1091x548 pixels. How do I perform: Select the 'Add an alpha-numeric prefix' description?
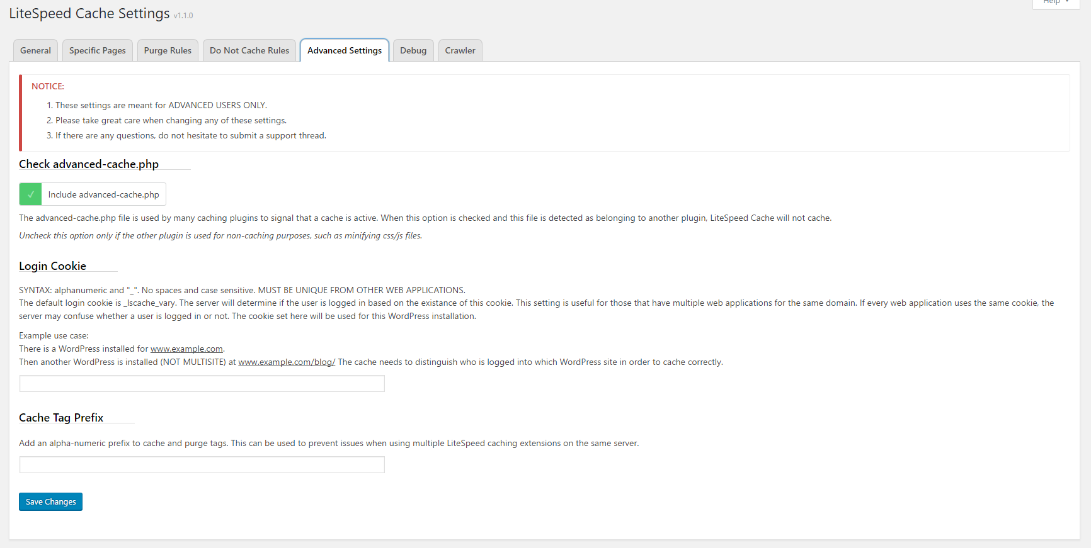coord(329,443)
